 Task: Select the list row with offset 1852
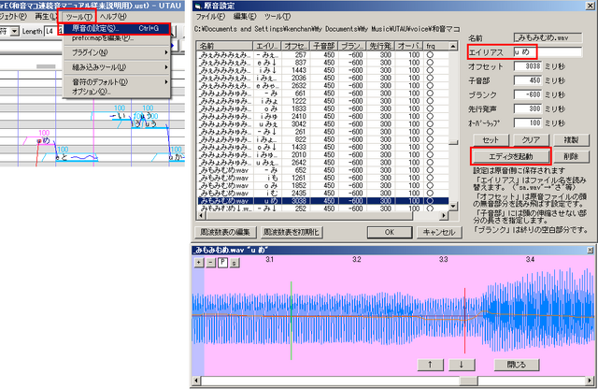[323, 185]
